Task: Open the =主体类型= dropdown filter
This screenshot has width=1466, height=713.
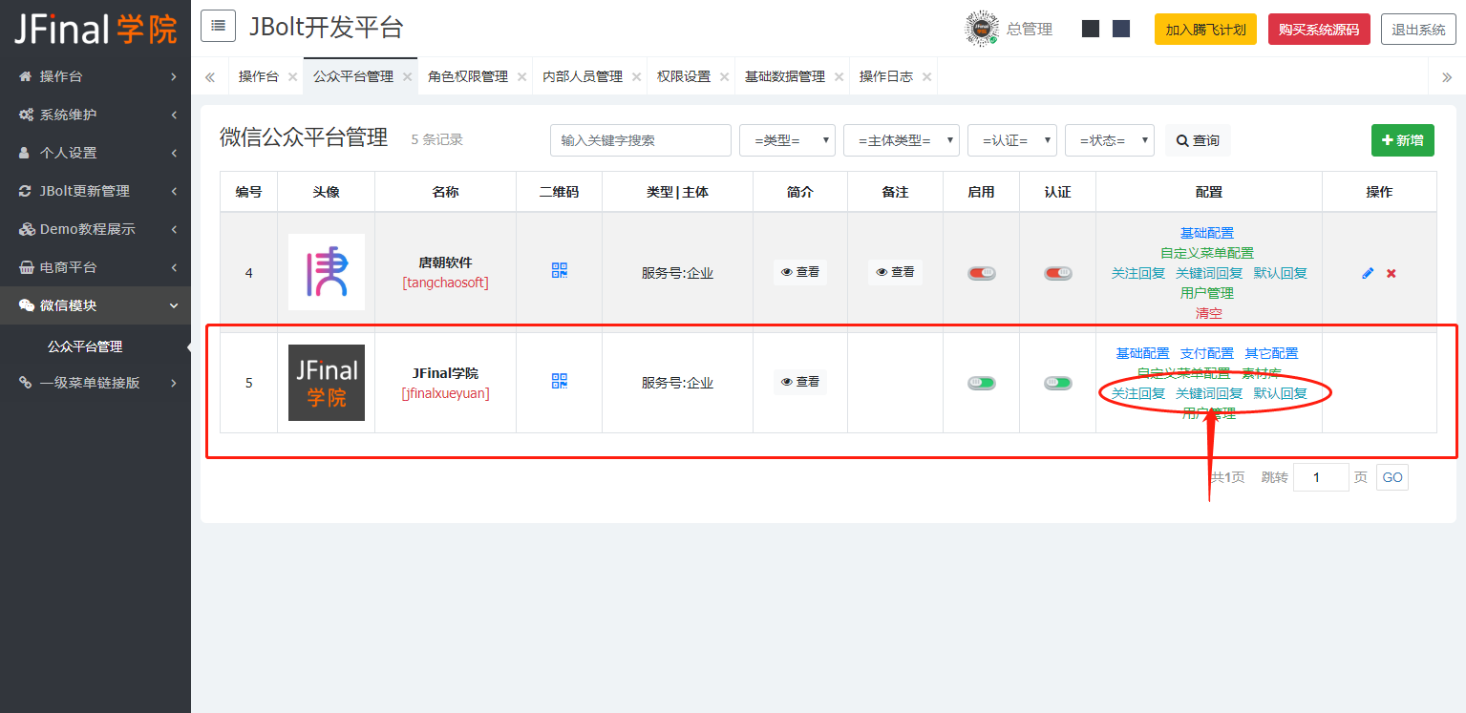Action: (902, 140)
